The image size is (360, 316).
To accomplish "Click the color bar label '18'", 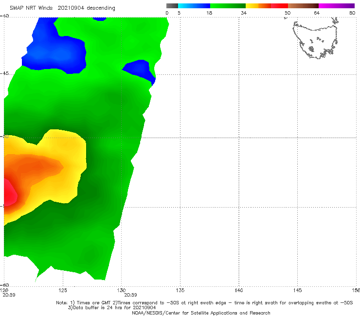I will 209,13.
